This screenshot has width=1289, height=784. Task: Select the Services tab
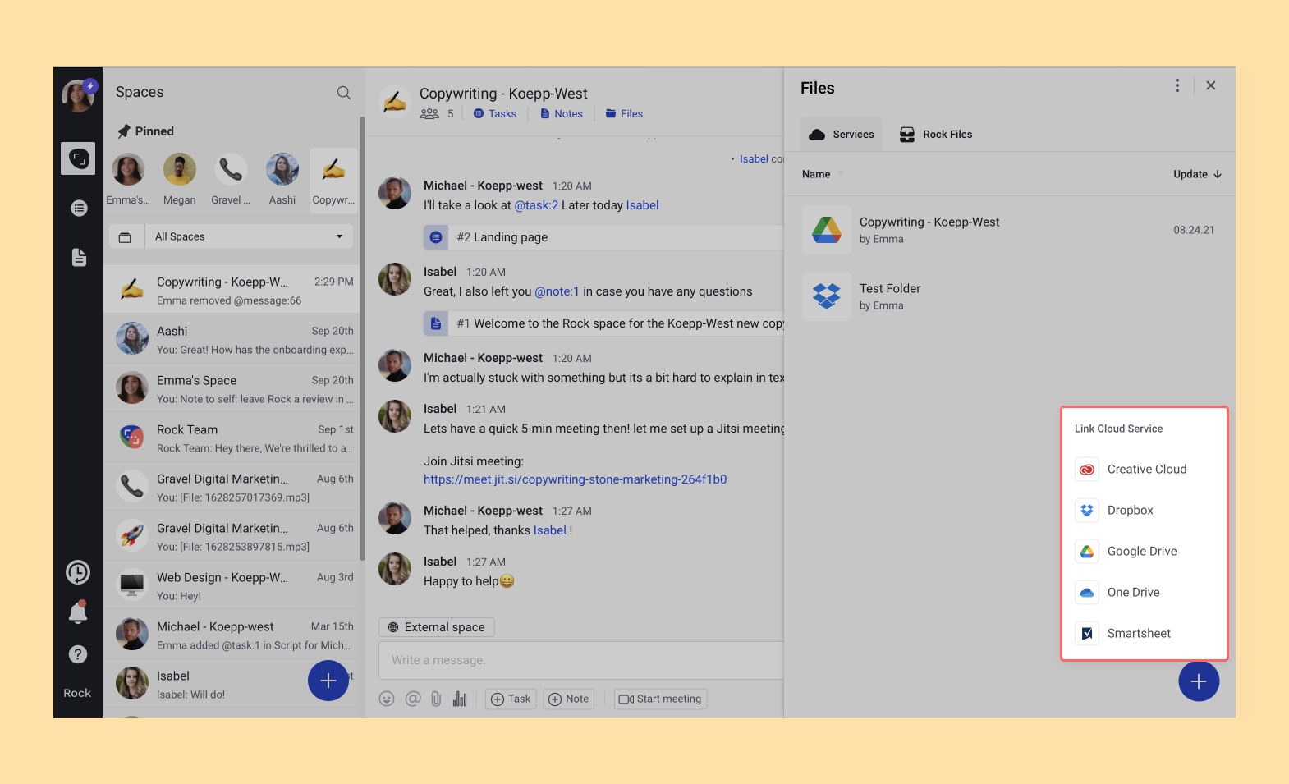(842, 135)
